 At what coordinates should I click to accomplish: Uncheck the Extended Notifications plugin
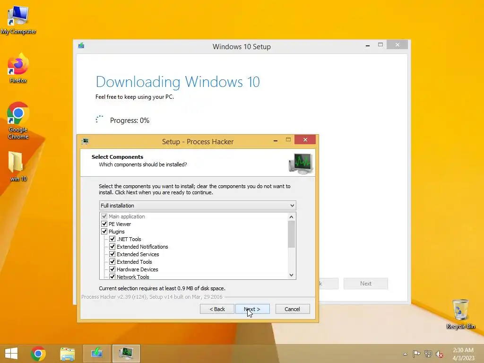point(112,246)
